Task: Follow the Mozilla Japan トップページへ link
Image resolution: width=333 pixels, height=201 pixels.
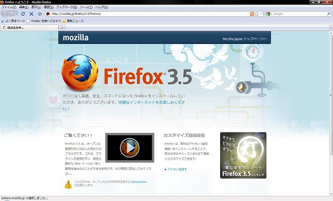Action: 245,39
